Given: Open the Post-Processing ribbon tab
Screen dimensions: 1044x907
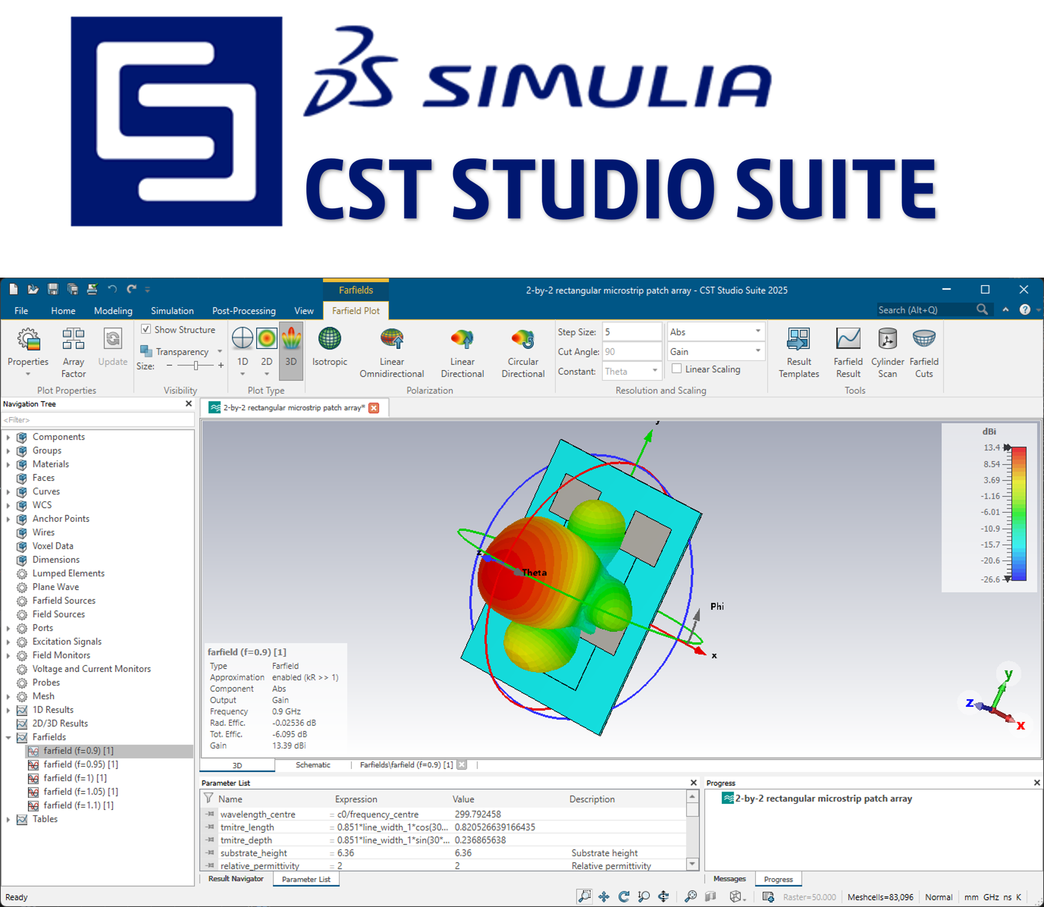Looking at the screenshot, I should (243, 310).
